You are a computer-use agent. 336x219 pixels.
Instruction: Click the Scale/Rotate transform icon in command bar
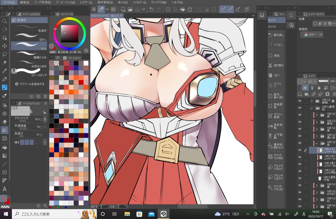190,9
